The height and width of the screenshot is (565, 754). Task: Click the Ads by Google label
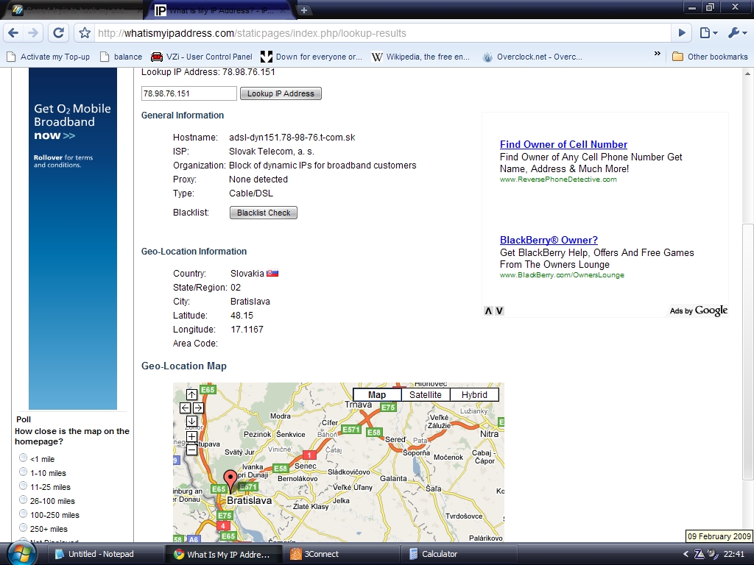pos(699,310)
